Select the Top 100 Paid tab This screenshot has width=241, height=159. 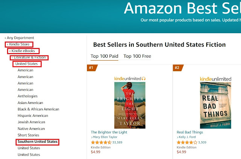click(104, 56)
